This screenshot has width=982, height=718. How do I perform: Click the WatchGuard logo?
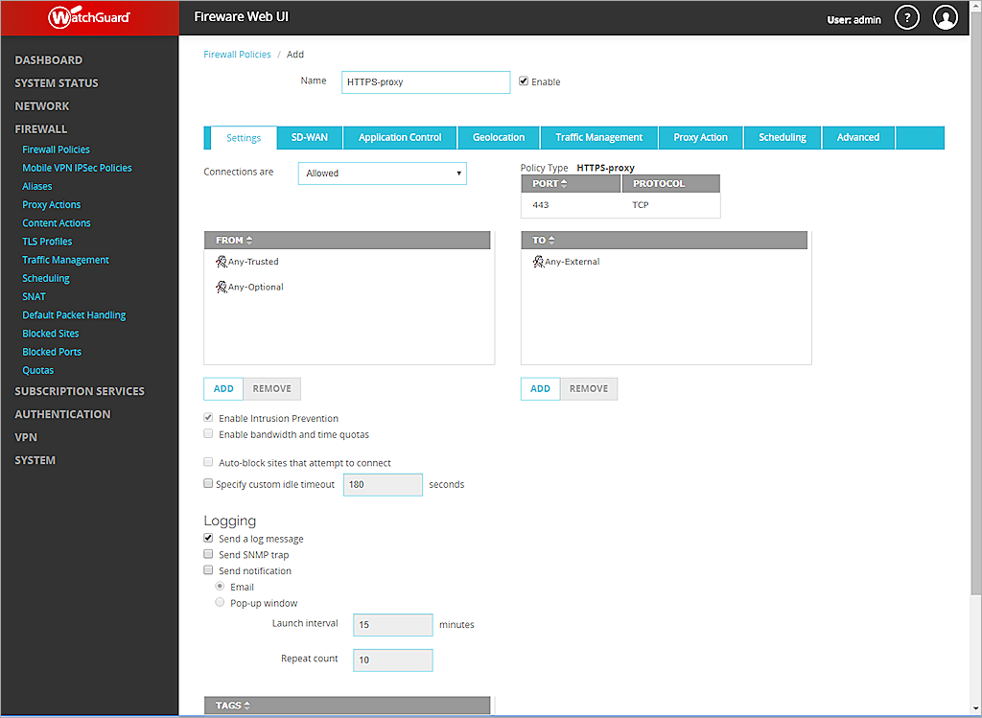88,17
